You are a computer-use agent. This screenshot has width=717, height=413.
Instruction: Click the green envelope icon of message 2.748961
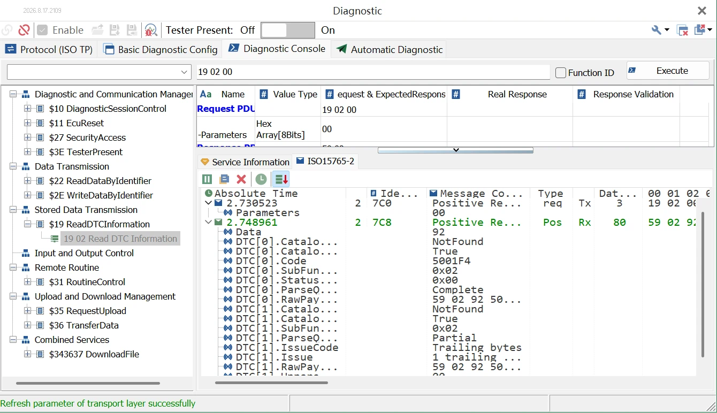click(x=218, y=222)
